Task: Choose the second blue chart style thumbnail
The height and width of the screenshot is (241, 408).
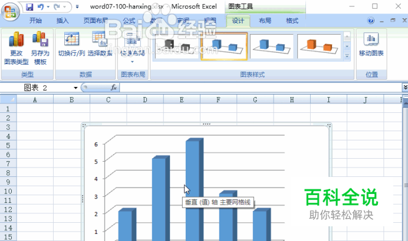Action: 272,46
